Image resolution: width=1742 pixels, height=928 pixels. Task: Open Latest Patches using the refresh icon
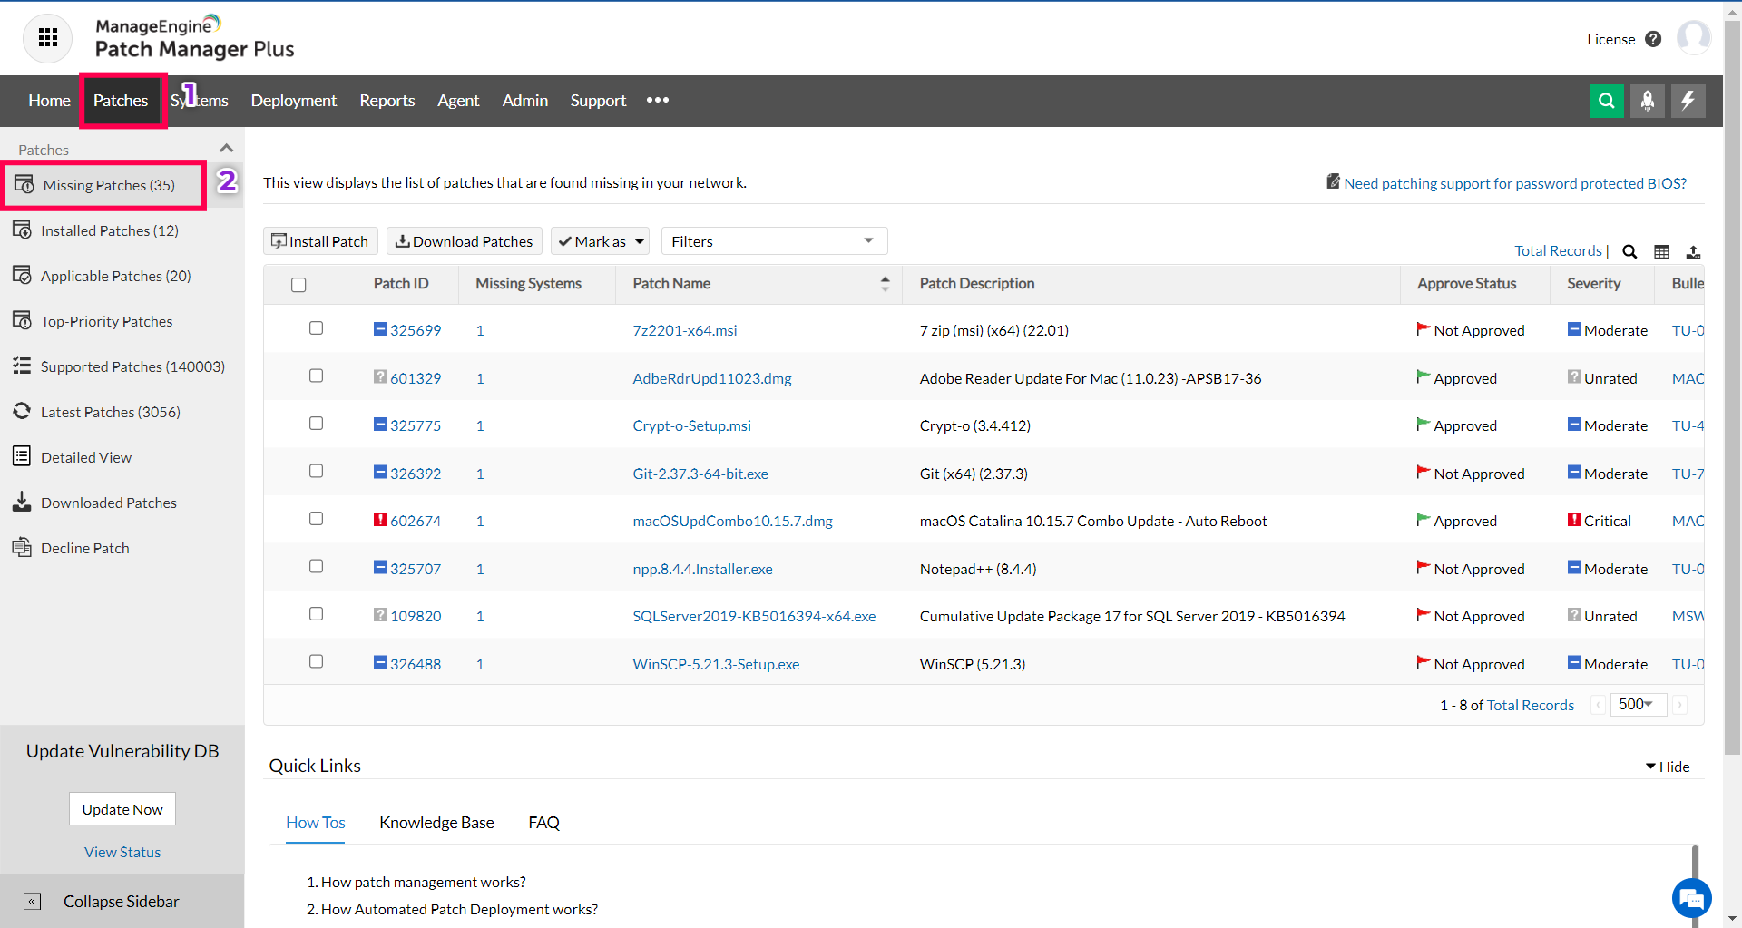click(23, 411)
